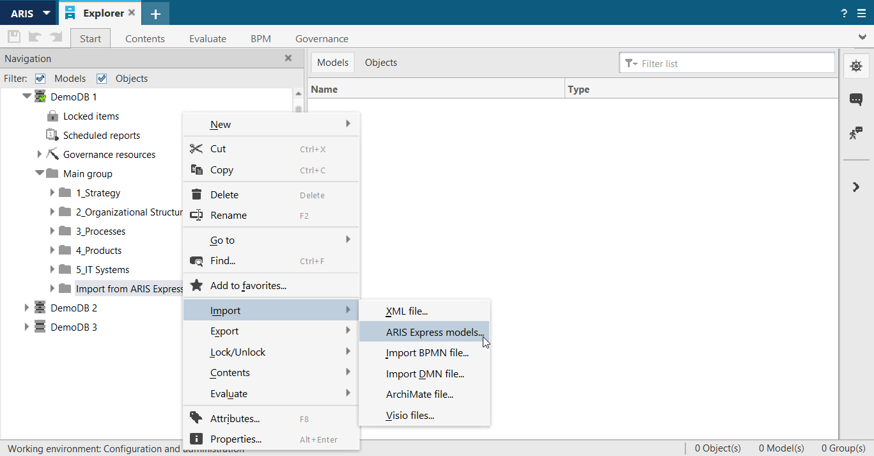Uncheck the Models filter checkbox
874x456 pixels.
point(40,78)
